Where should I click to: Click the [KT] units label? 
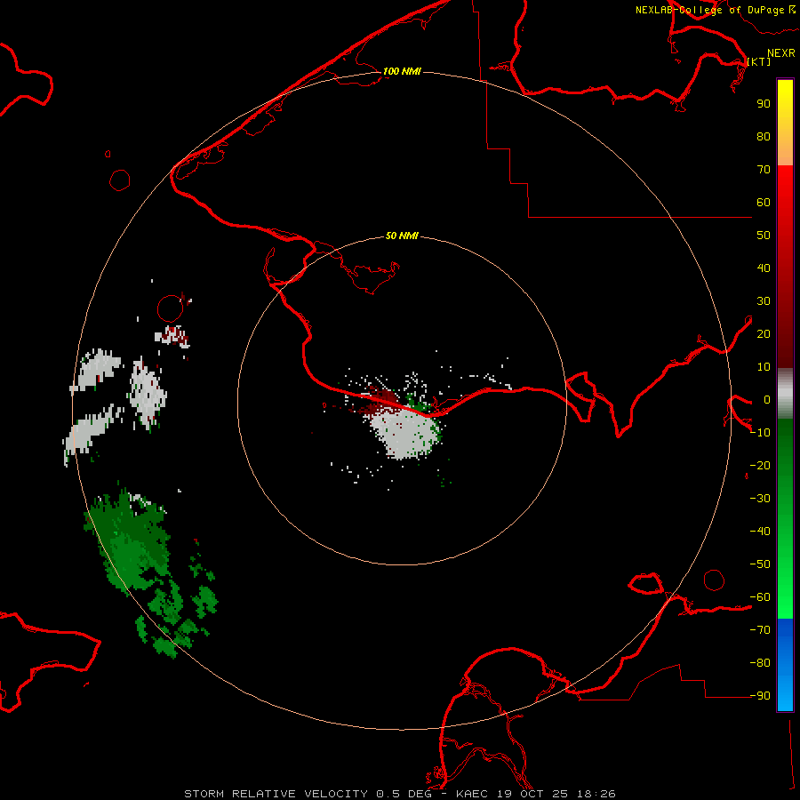(x=759, y=61)
